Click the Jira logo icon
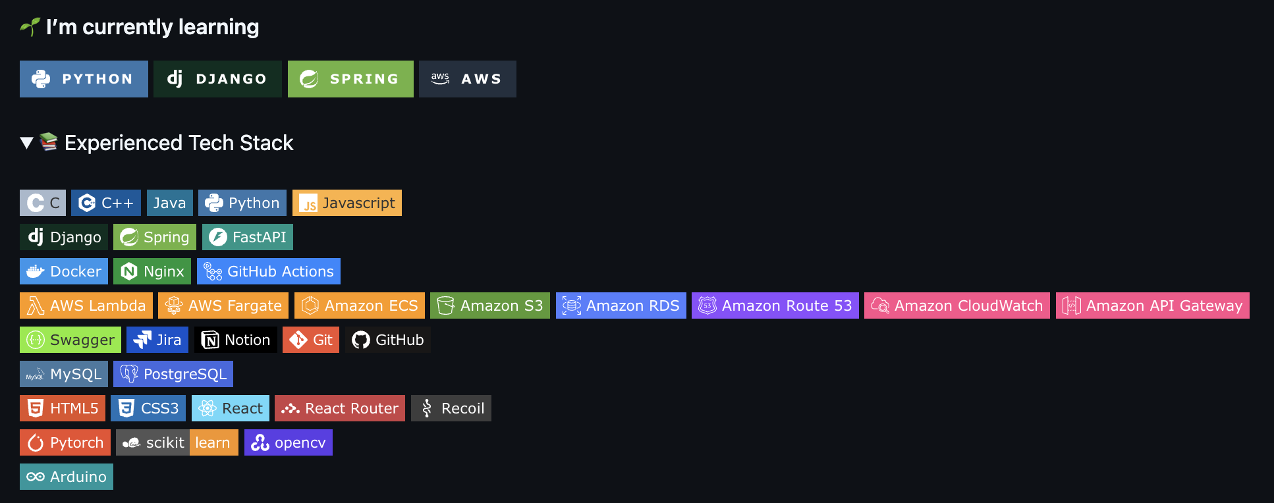The height and width of the screenshot is (503, 1274). [142, 340]
